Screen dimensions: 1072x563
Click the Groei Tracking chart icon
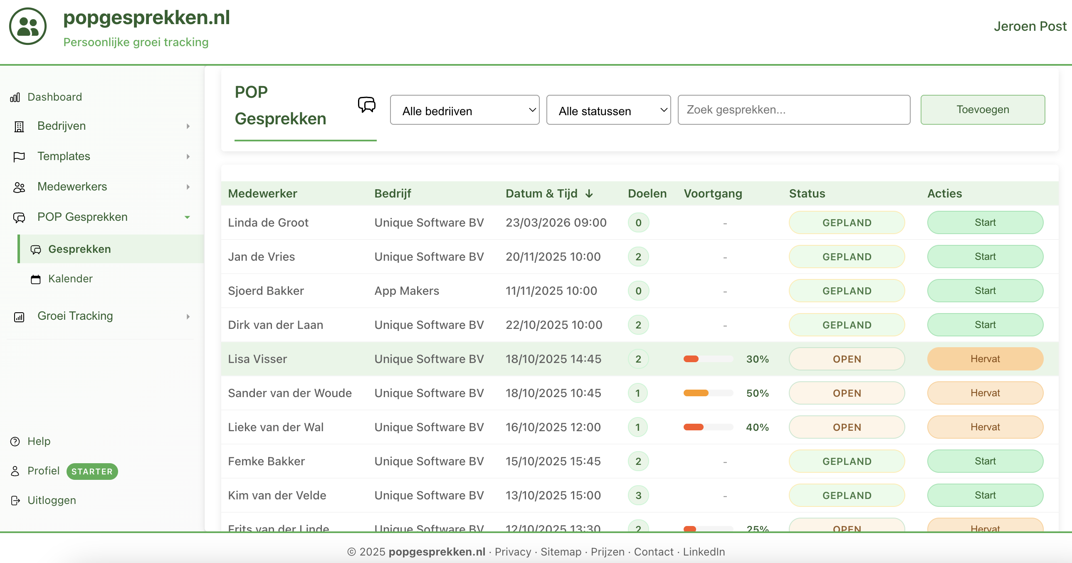click(19, 317)
